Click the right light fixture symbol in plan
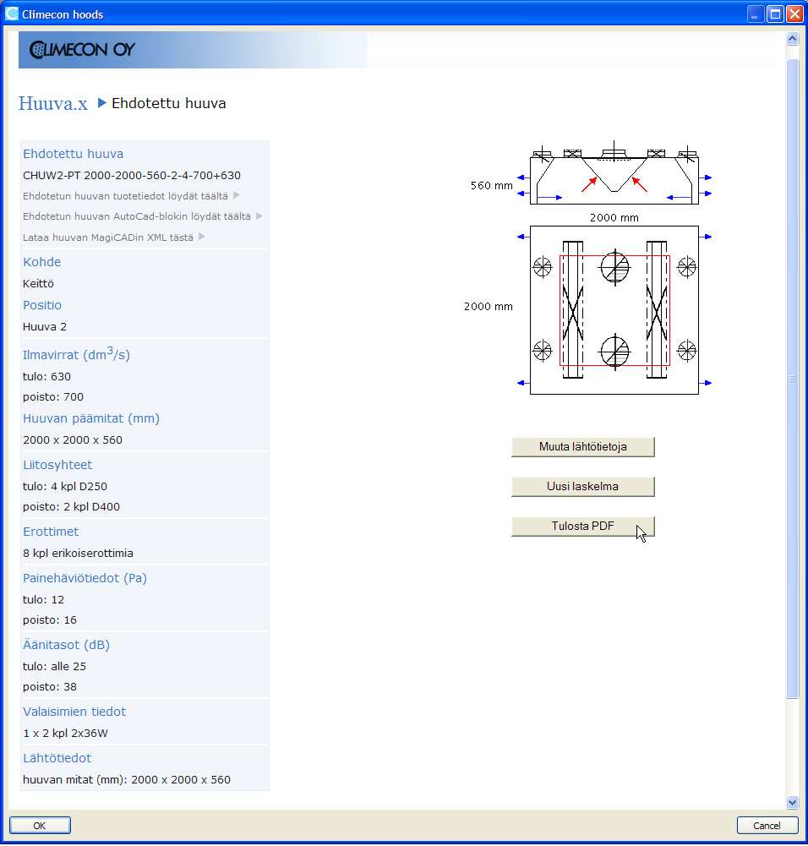Image resolution: width=808 pixels, height=846 pixels. 657,309
